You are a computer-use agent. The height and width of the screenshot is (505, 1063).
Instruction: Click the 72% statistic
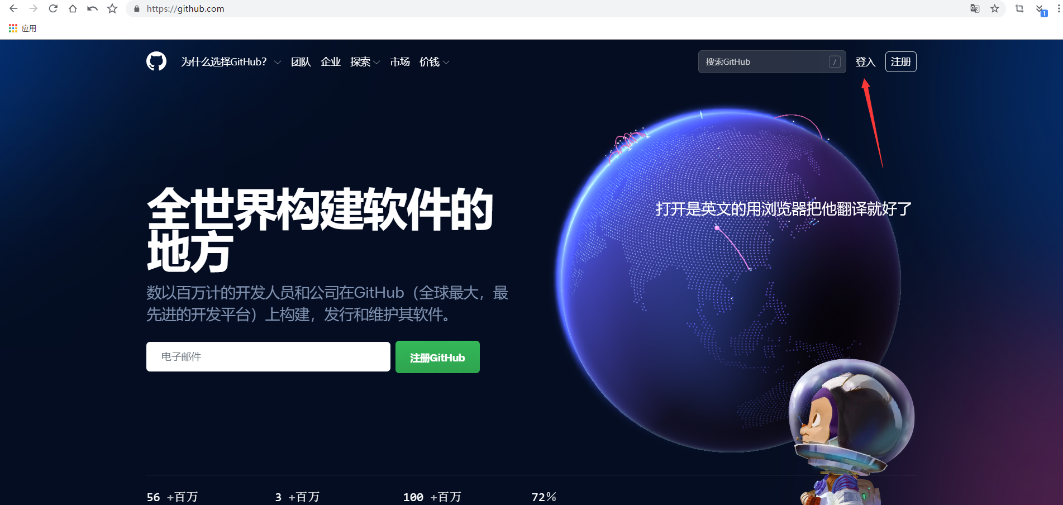coord(544,497)
